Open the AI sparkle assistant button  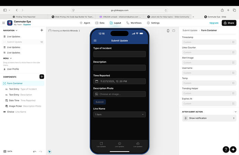[233, 149]
